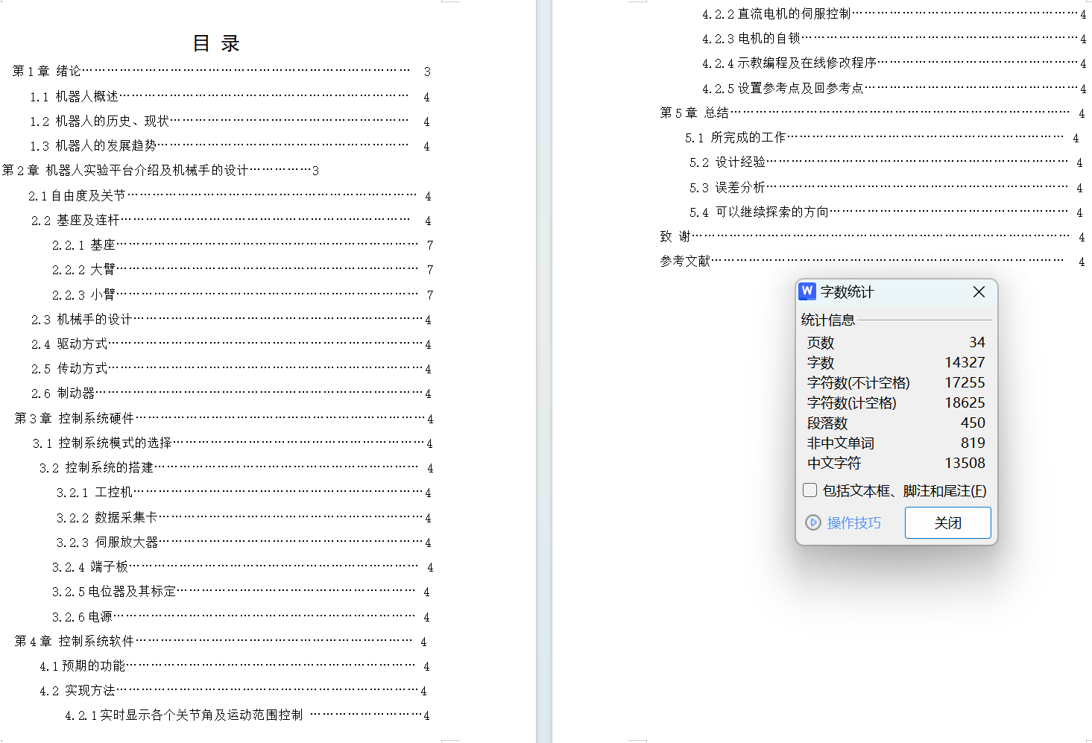Select the 页数 value 34
This screenshot has height=743, width=1092.
tap(977, 342)
